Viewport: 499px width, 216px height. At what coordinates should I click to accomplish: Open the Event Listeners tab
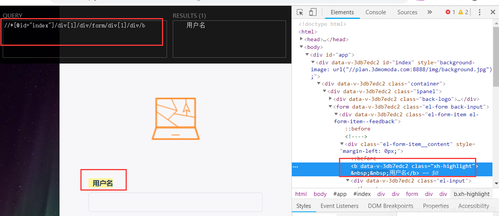pyautogui.click(x=339, y=206)
